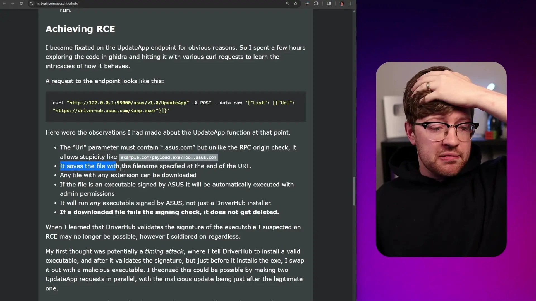Open site information icon beside the URL

(32, 4)
